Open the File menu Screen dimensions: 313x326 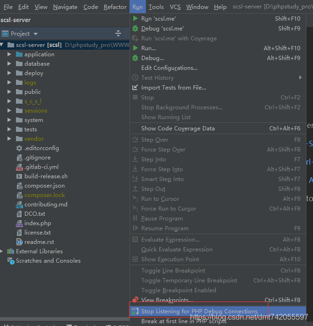tap(8, 7)
